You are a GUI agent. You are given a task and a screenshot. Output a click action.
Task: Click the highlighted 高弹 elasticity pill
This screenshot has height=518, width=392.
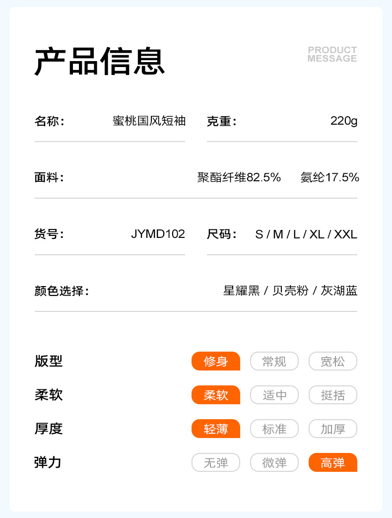coord(332,463)
